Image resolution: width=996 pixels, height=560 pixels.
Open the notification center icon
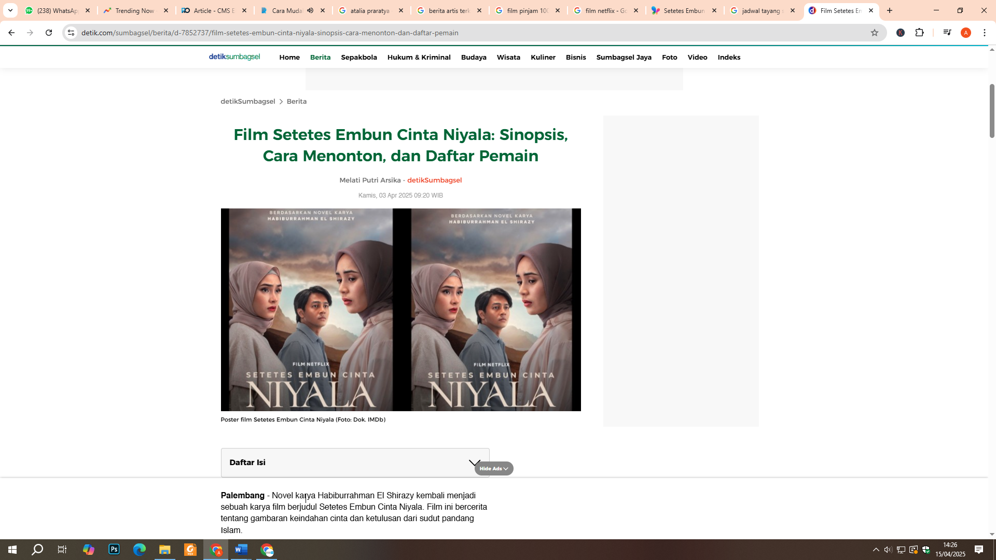[x=979, y=550]
